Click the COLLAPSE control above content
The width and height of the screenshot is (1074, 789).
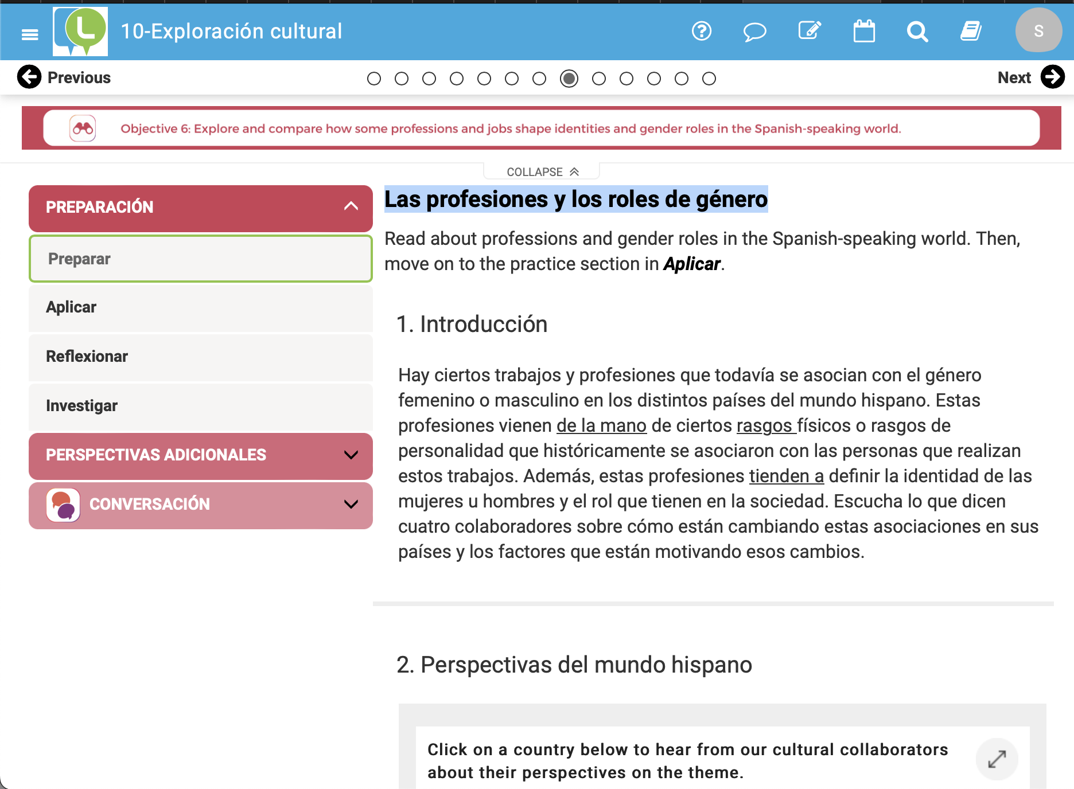point(542,172)
